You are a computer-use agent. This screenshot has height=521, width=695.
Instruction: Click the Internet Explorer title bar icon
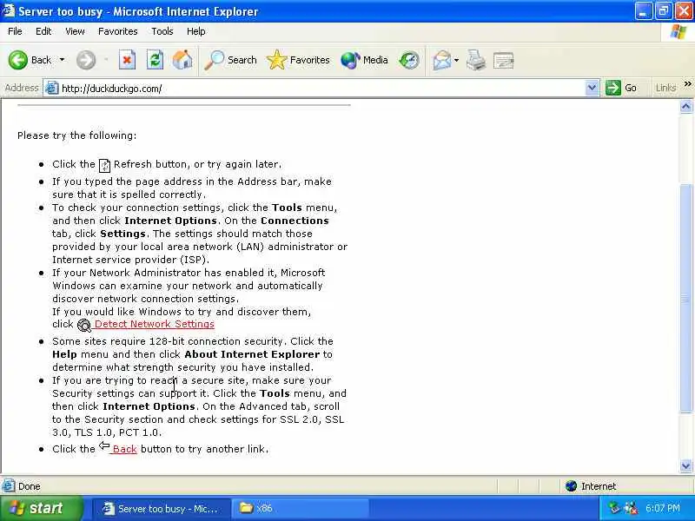tap(9, 10)
